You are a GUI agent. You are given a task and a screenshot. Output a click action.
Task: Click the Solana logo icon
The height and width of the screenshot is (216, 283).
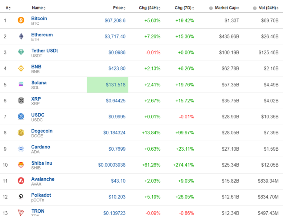[x=21, y=84]
